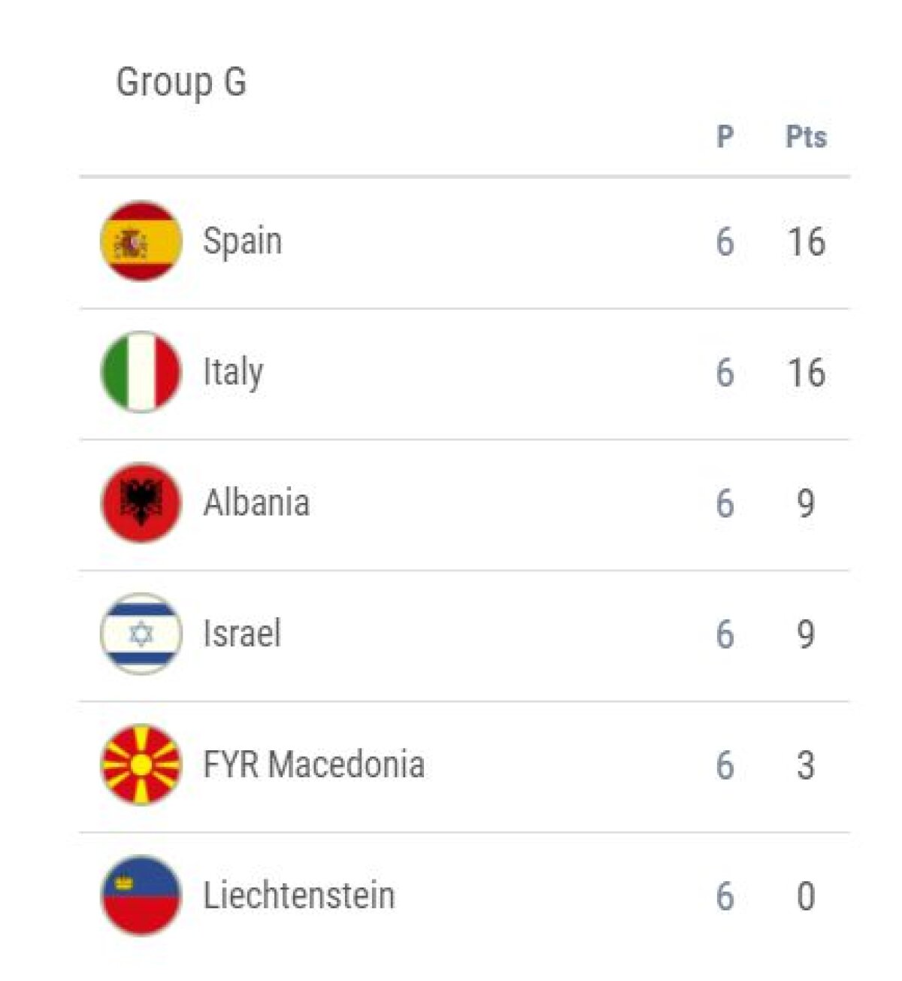902x981 pixels.
Task: Click FYR Macedonia's points value 3
Action: click(x=806, y=765)
